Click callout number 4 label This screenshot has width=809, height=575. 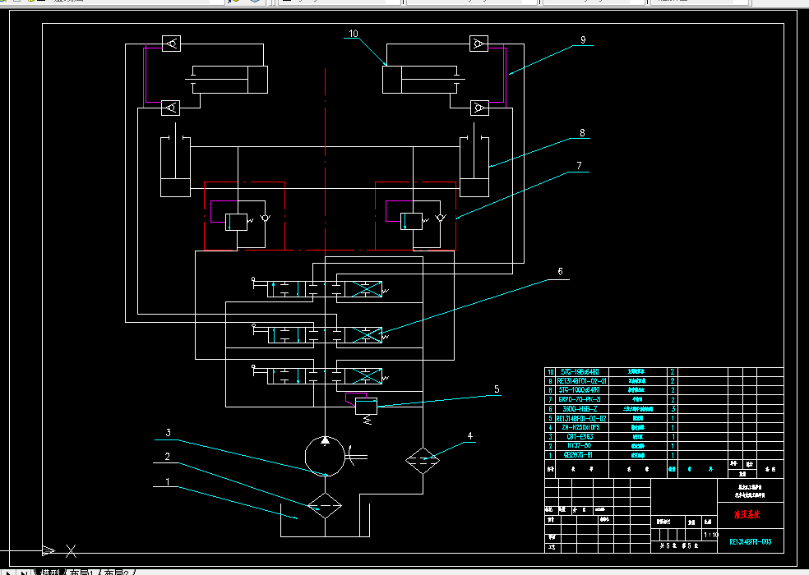(470, 435)
